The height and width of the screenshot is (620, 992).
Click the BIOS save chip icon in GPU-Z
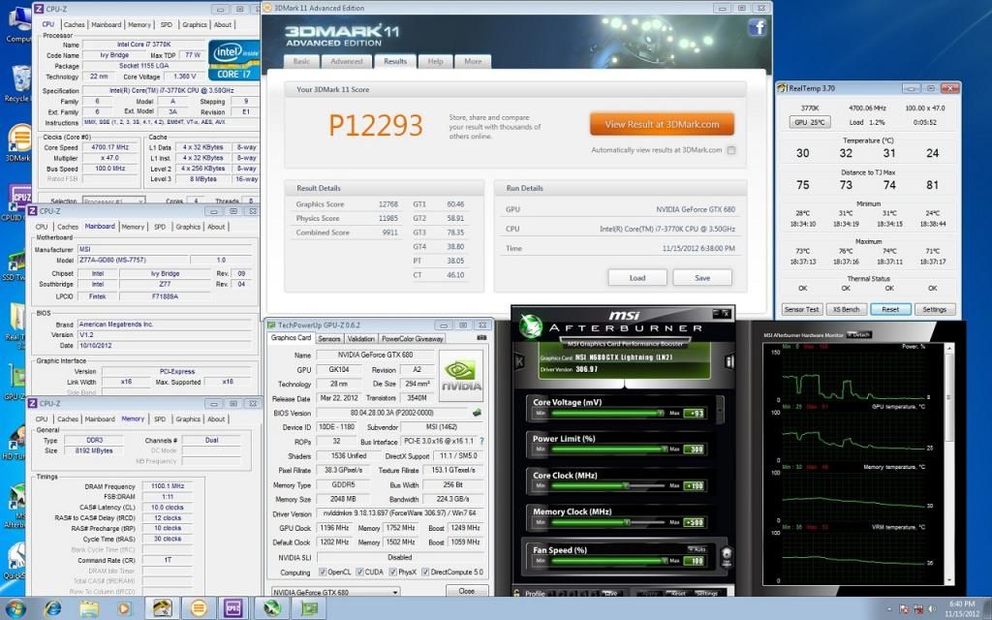[477, 413]
